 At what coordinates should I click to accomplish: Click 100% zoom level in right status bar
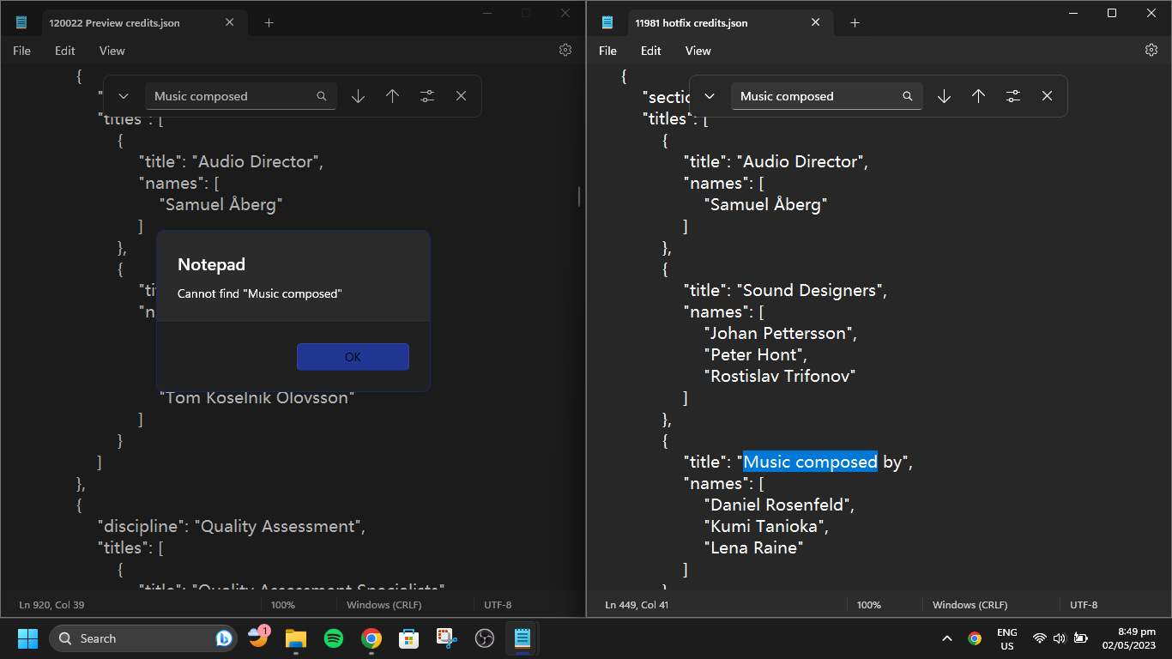point(868,605)
